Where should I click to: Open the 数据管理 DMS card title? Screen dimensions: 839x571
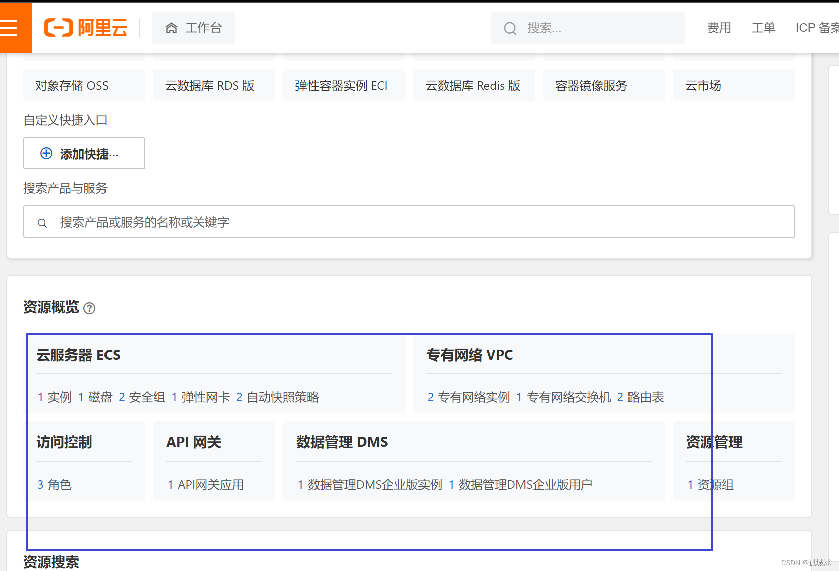(x=342, y=442)
